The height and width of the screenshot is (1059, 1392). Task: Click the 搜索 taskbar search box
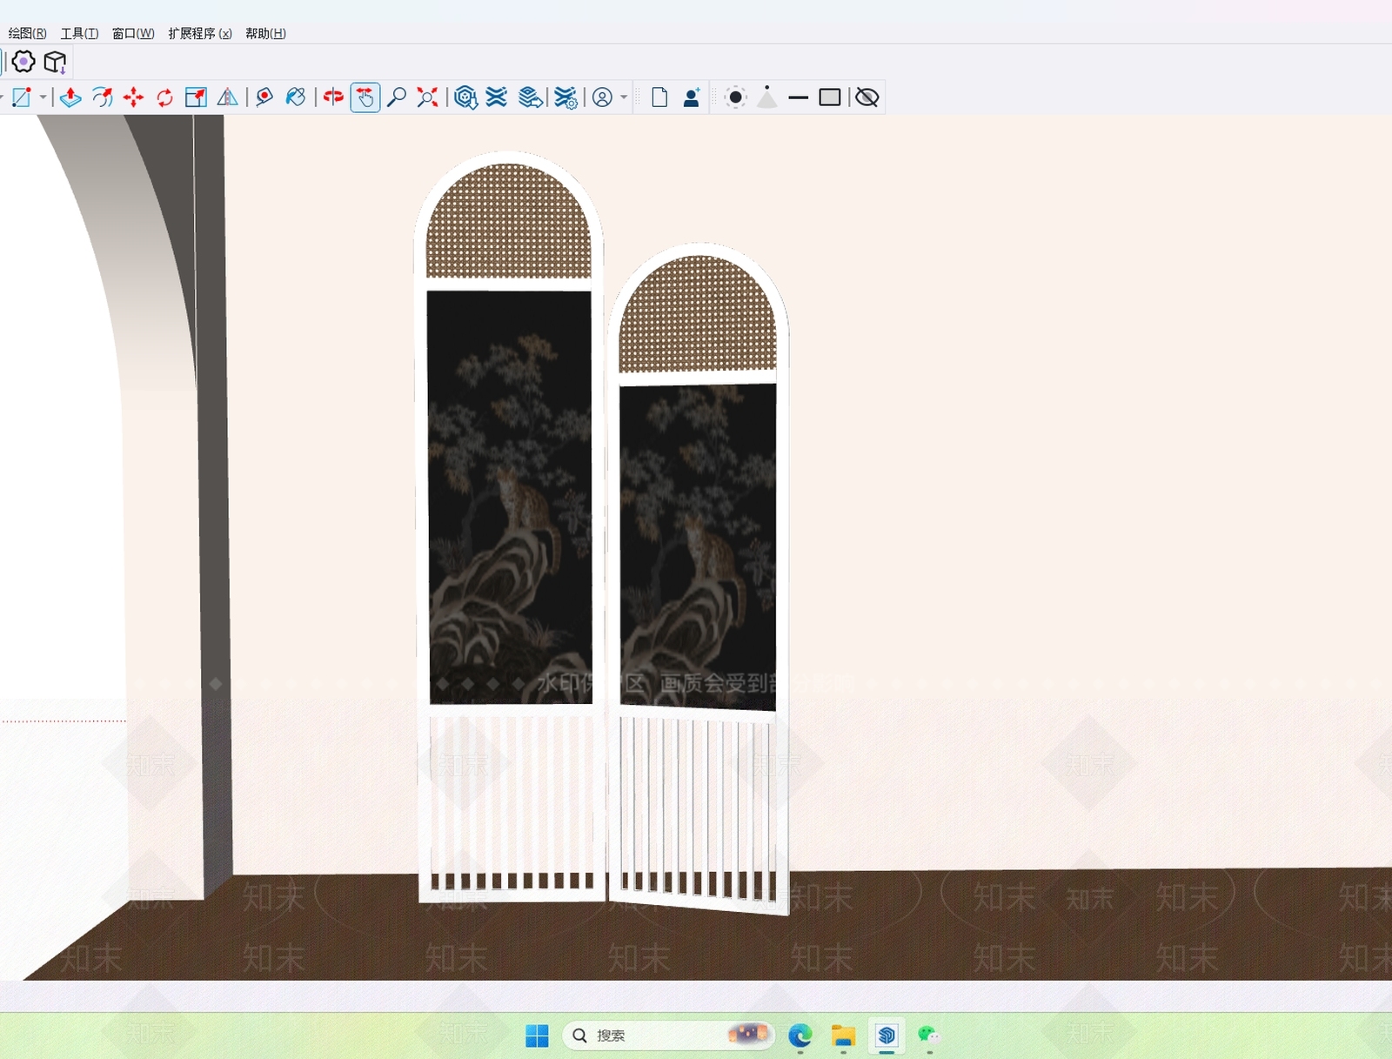tap(668, 1036)
